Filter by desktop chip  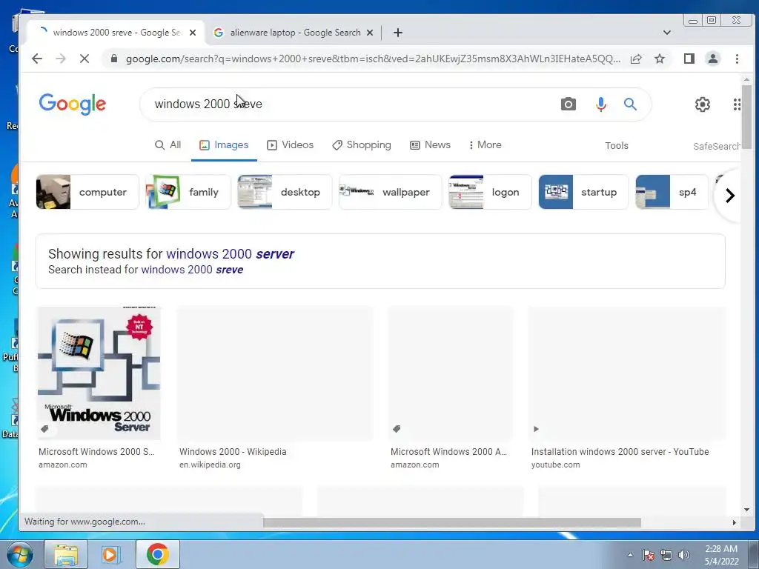point(285,192)
